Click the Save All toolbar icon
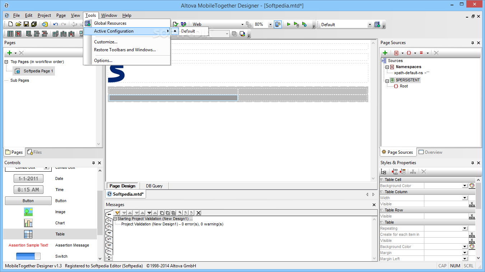 (x=34, y=24)
